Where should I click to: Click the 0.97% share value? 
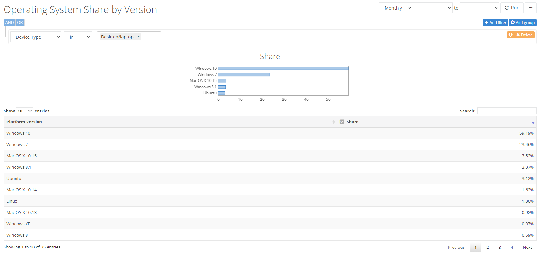pyautogui.click(x=528, y=224)
